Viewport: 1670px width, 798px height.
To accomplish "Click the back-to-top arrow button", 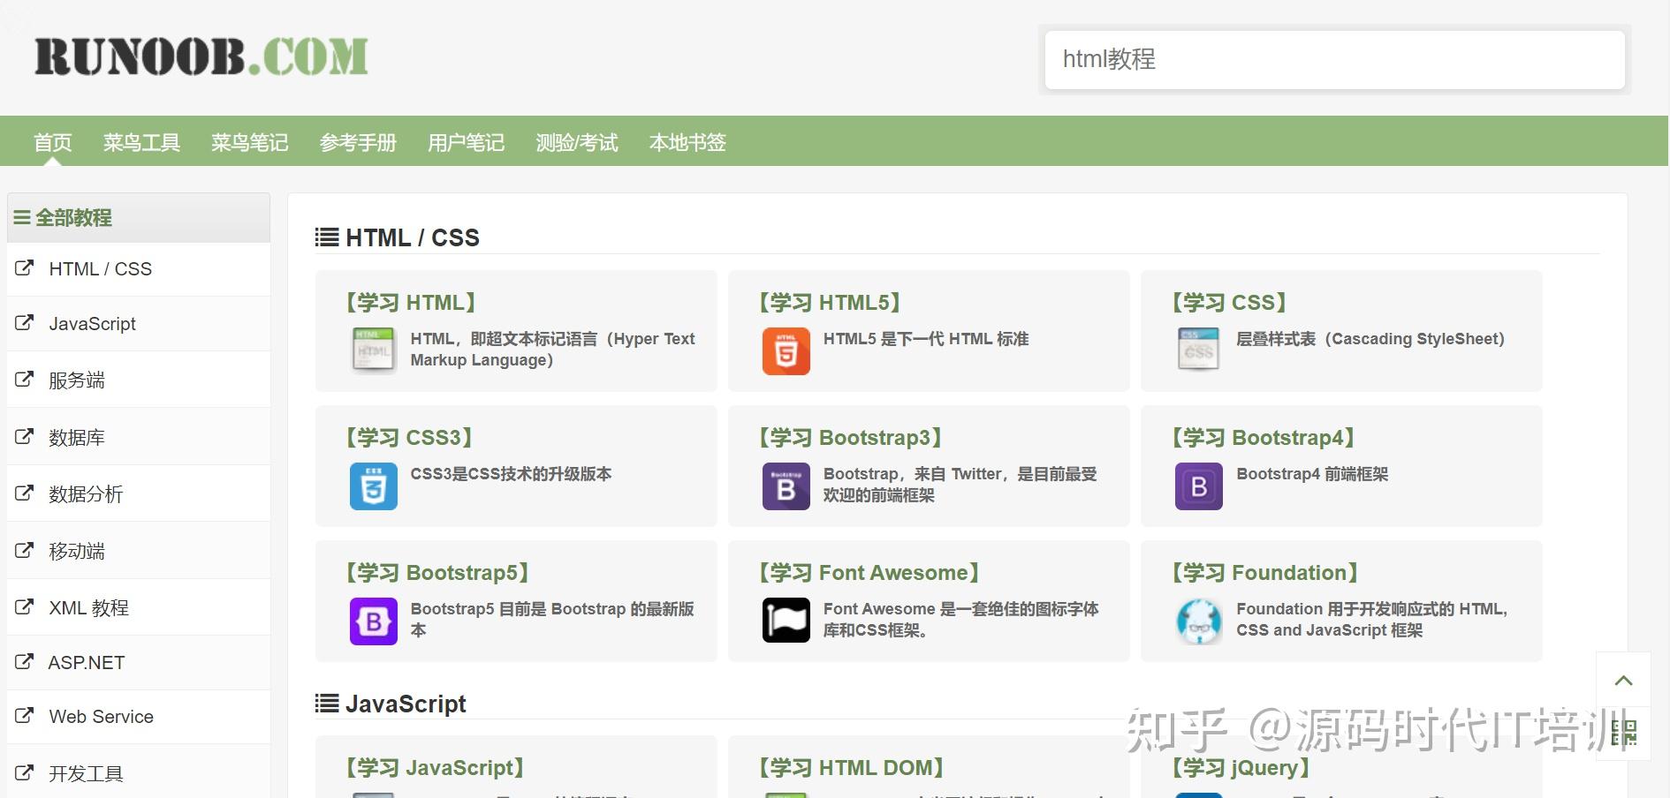I will (1623, 680).
